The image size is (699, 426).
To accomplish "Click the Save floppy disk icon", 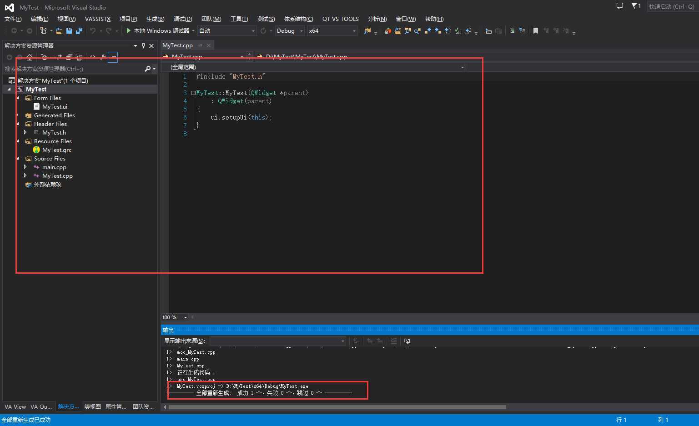I will point(69,30).
